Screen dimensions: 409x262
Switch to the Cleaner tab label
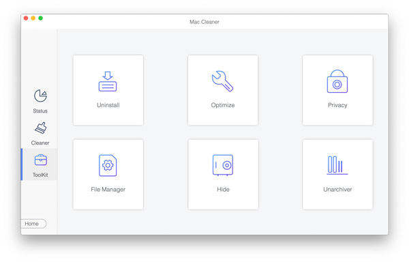click(40, 143)
